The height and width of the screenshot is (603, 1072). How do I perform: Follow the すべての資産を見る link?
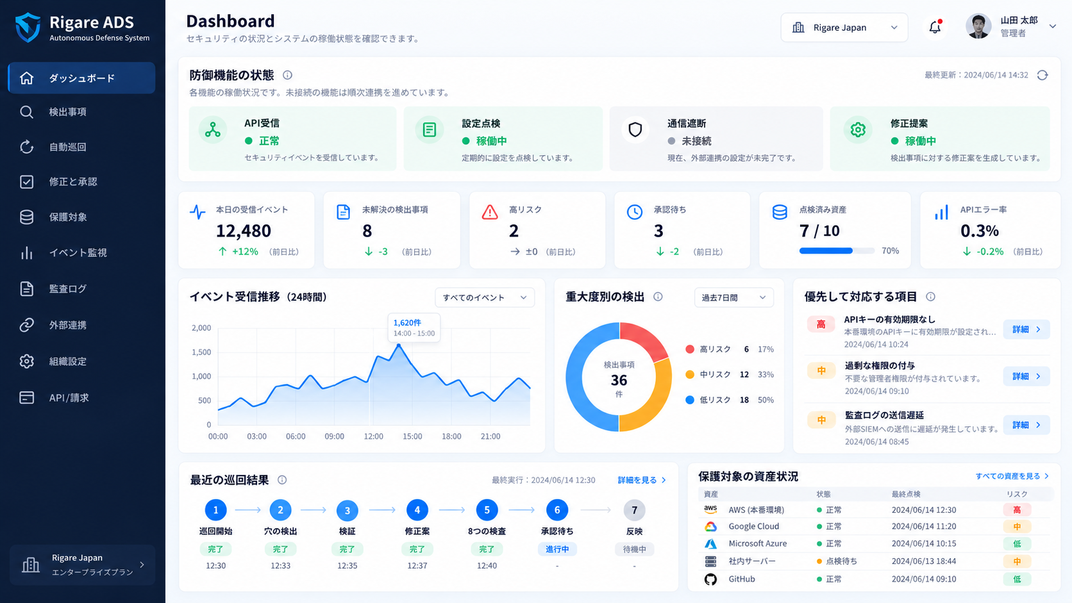point(1012,476)
